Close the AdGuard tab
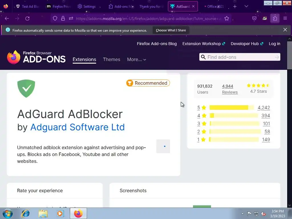 tap(193, 6)
